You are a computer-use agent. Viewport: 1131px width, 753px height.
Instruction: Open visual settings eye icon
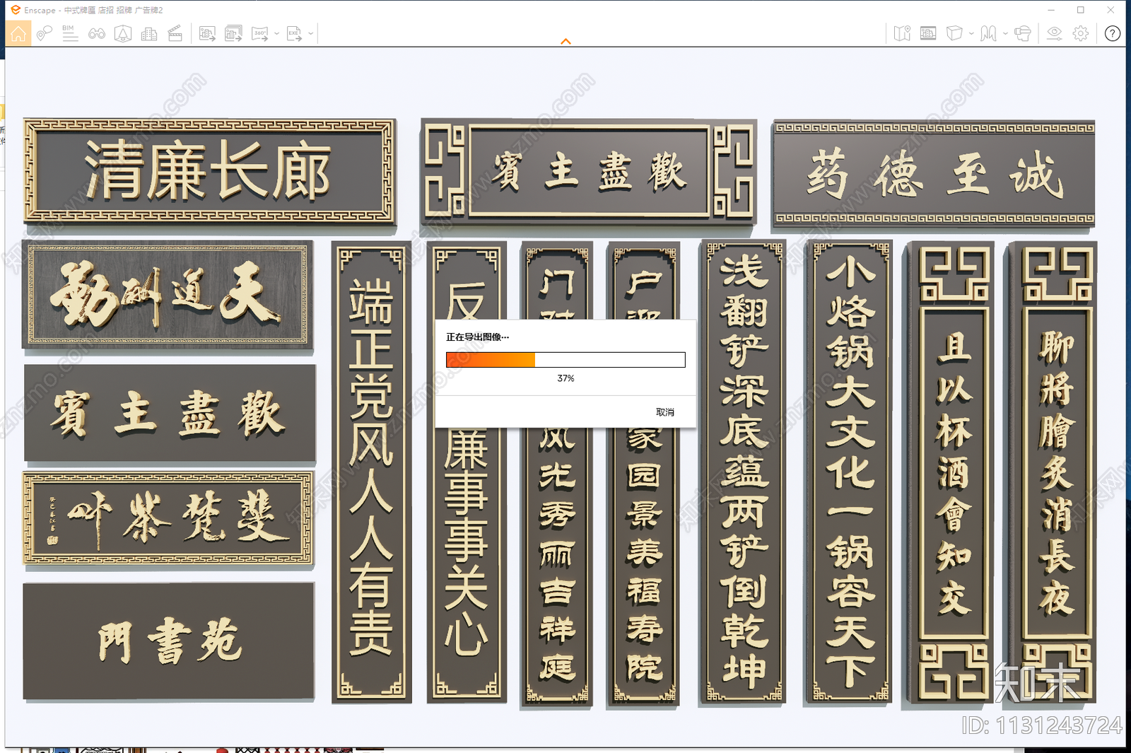click(x=1054, y=33)
